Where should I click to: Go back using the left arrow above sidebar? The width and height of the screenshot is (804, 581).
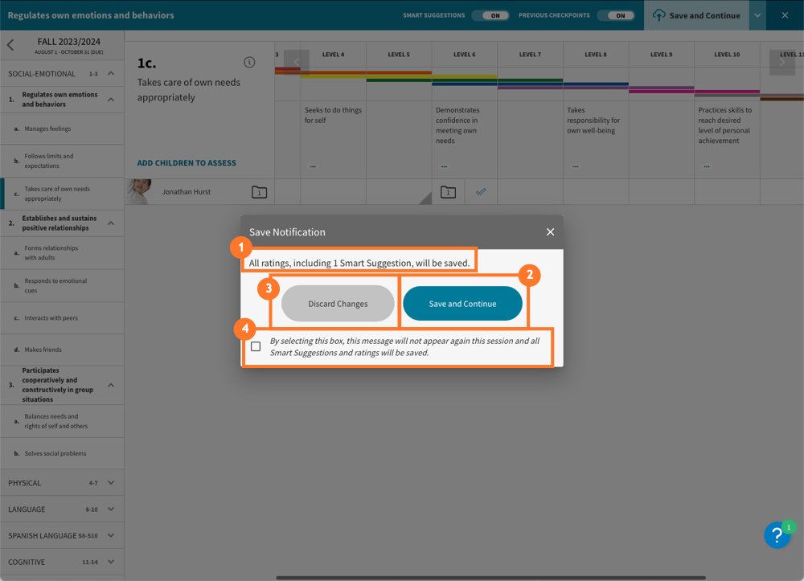10,45
